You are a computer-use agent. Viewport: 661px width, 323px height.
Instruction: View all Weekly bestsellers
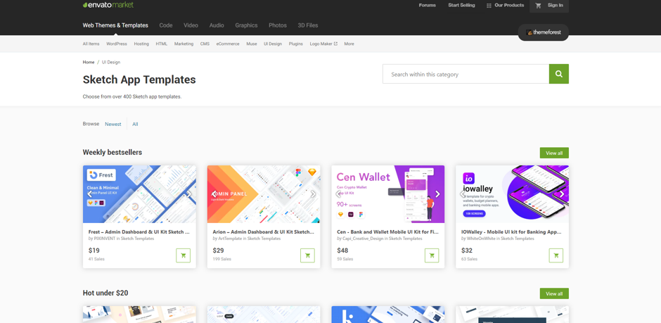coord(554,153)
